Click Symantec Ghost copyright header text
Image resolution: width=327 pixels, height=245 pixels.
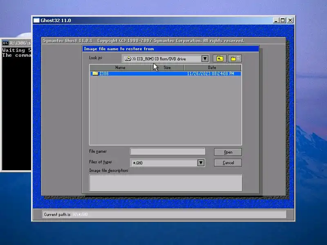143,40
